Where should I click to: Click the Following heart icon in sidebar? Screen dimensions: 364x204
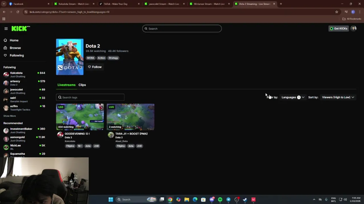5,56
